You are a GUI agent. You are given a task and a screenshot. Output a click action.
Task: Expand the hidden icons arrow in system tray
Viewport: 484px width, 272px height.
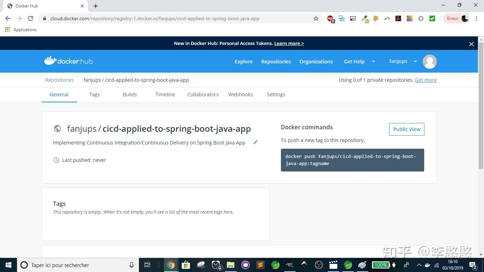click(419, 265)
